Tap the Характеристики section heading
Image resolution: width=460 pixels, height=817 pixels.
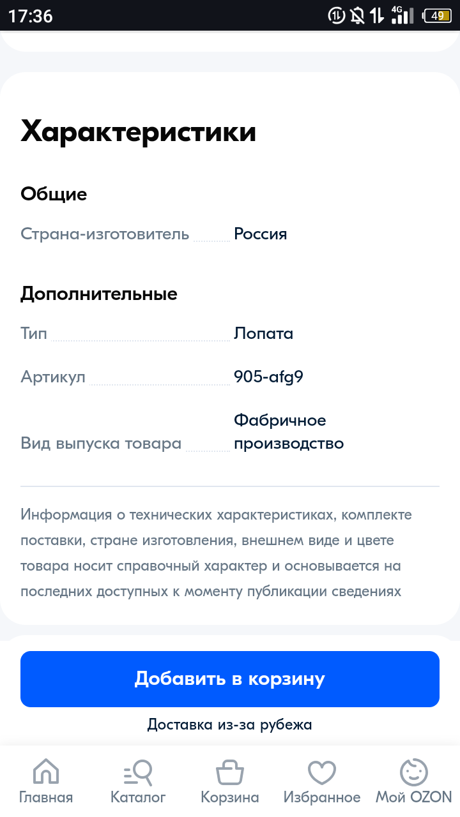pos(139,131)
